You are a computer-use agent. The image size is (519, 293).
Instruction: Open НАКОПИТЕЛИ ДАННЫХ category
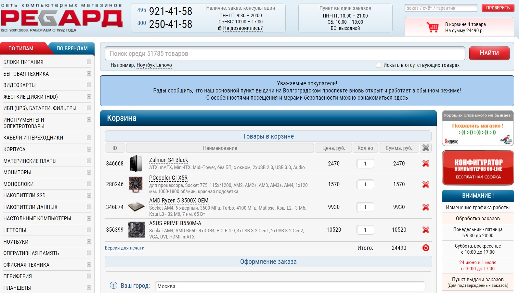[30, 207]
